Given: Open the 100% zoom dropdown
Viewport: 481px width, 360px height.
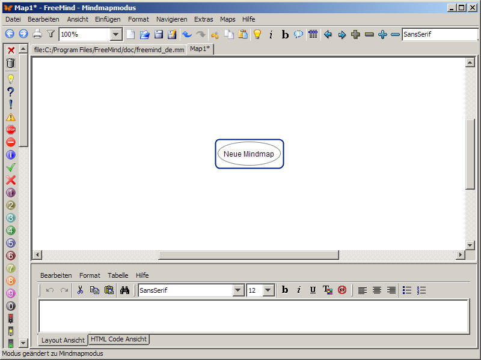Looking at the screenshot, I should (115, 35).
